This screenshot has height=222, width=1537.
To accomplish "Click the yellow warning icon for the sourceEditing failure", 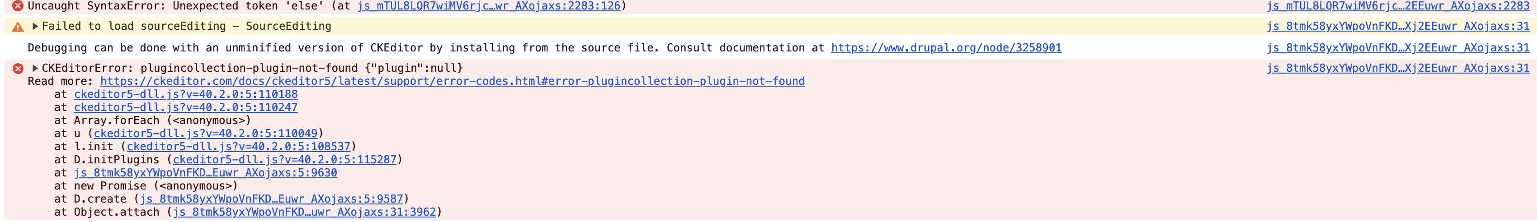I will (18, 27).
